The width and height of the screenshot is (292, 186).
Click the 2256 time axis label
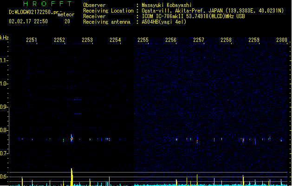171,40
